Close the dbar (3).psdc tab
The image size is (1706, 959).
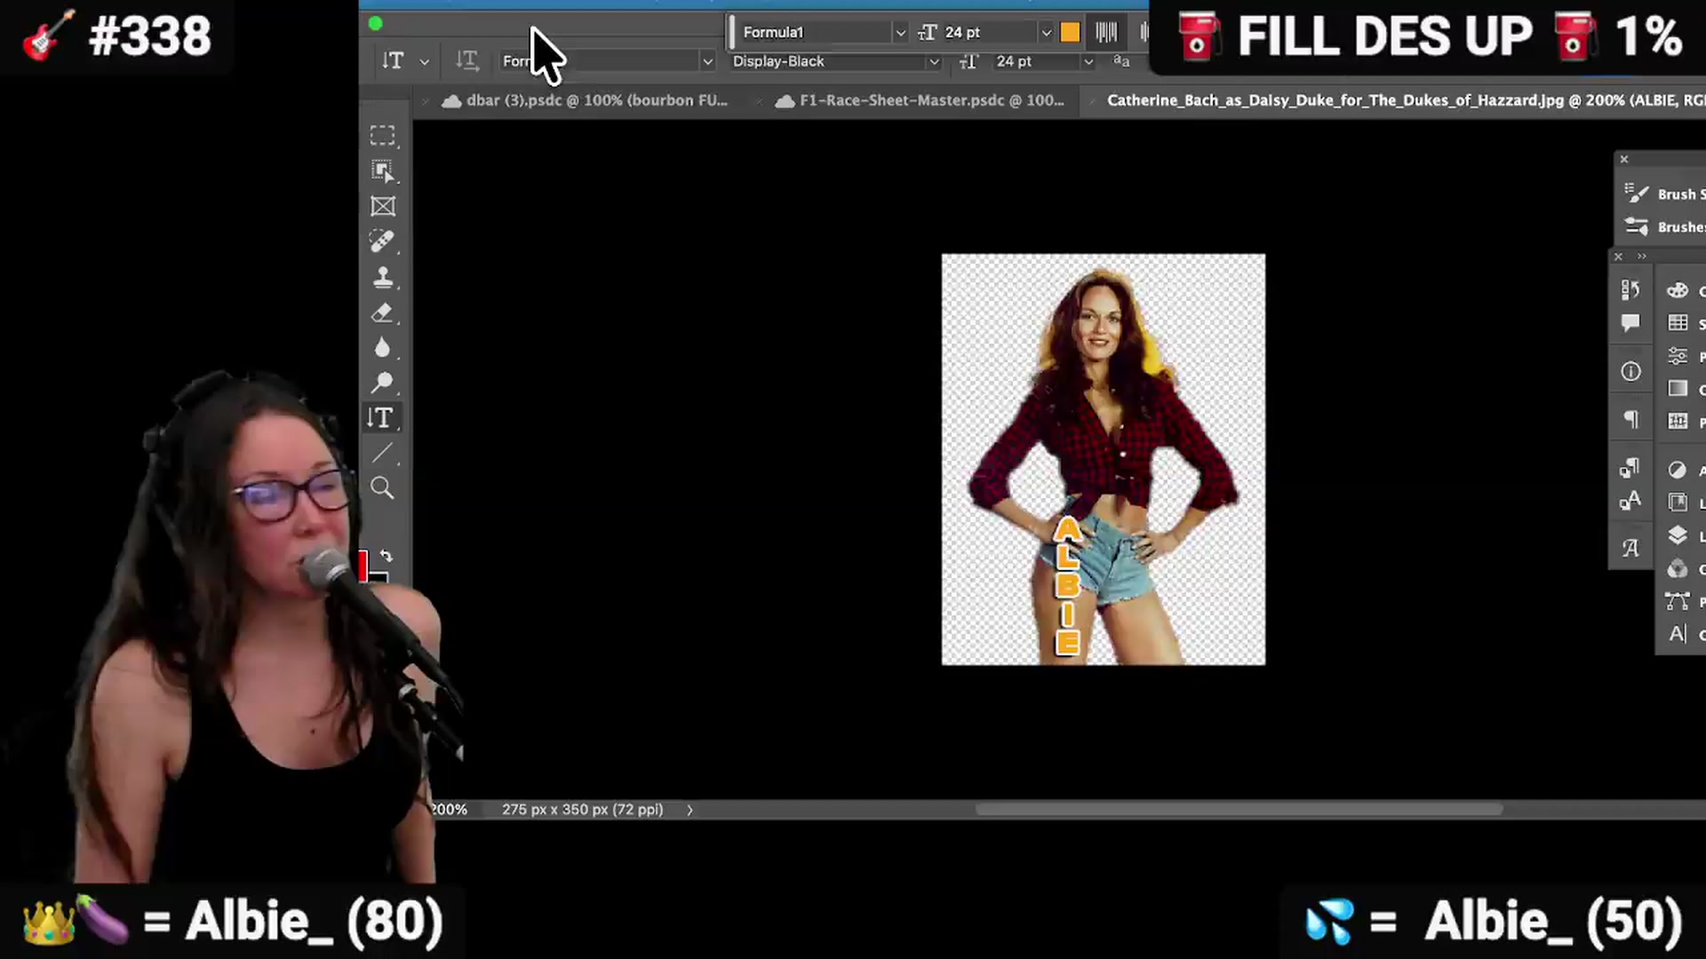click(x=426, y=101)
